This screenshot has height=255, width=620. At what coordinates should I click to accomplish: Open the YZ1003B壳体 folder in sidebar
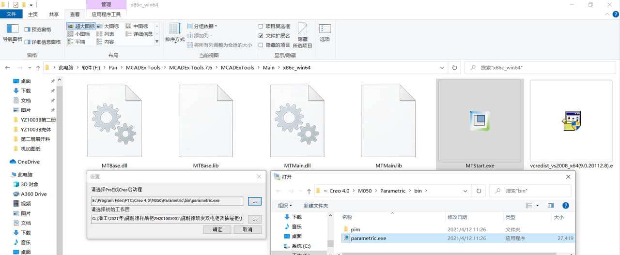click(36, 129)
